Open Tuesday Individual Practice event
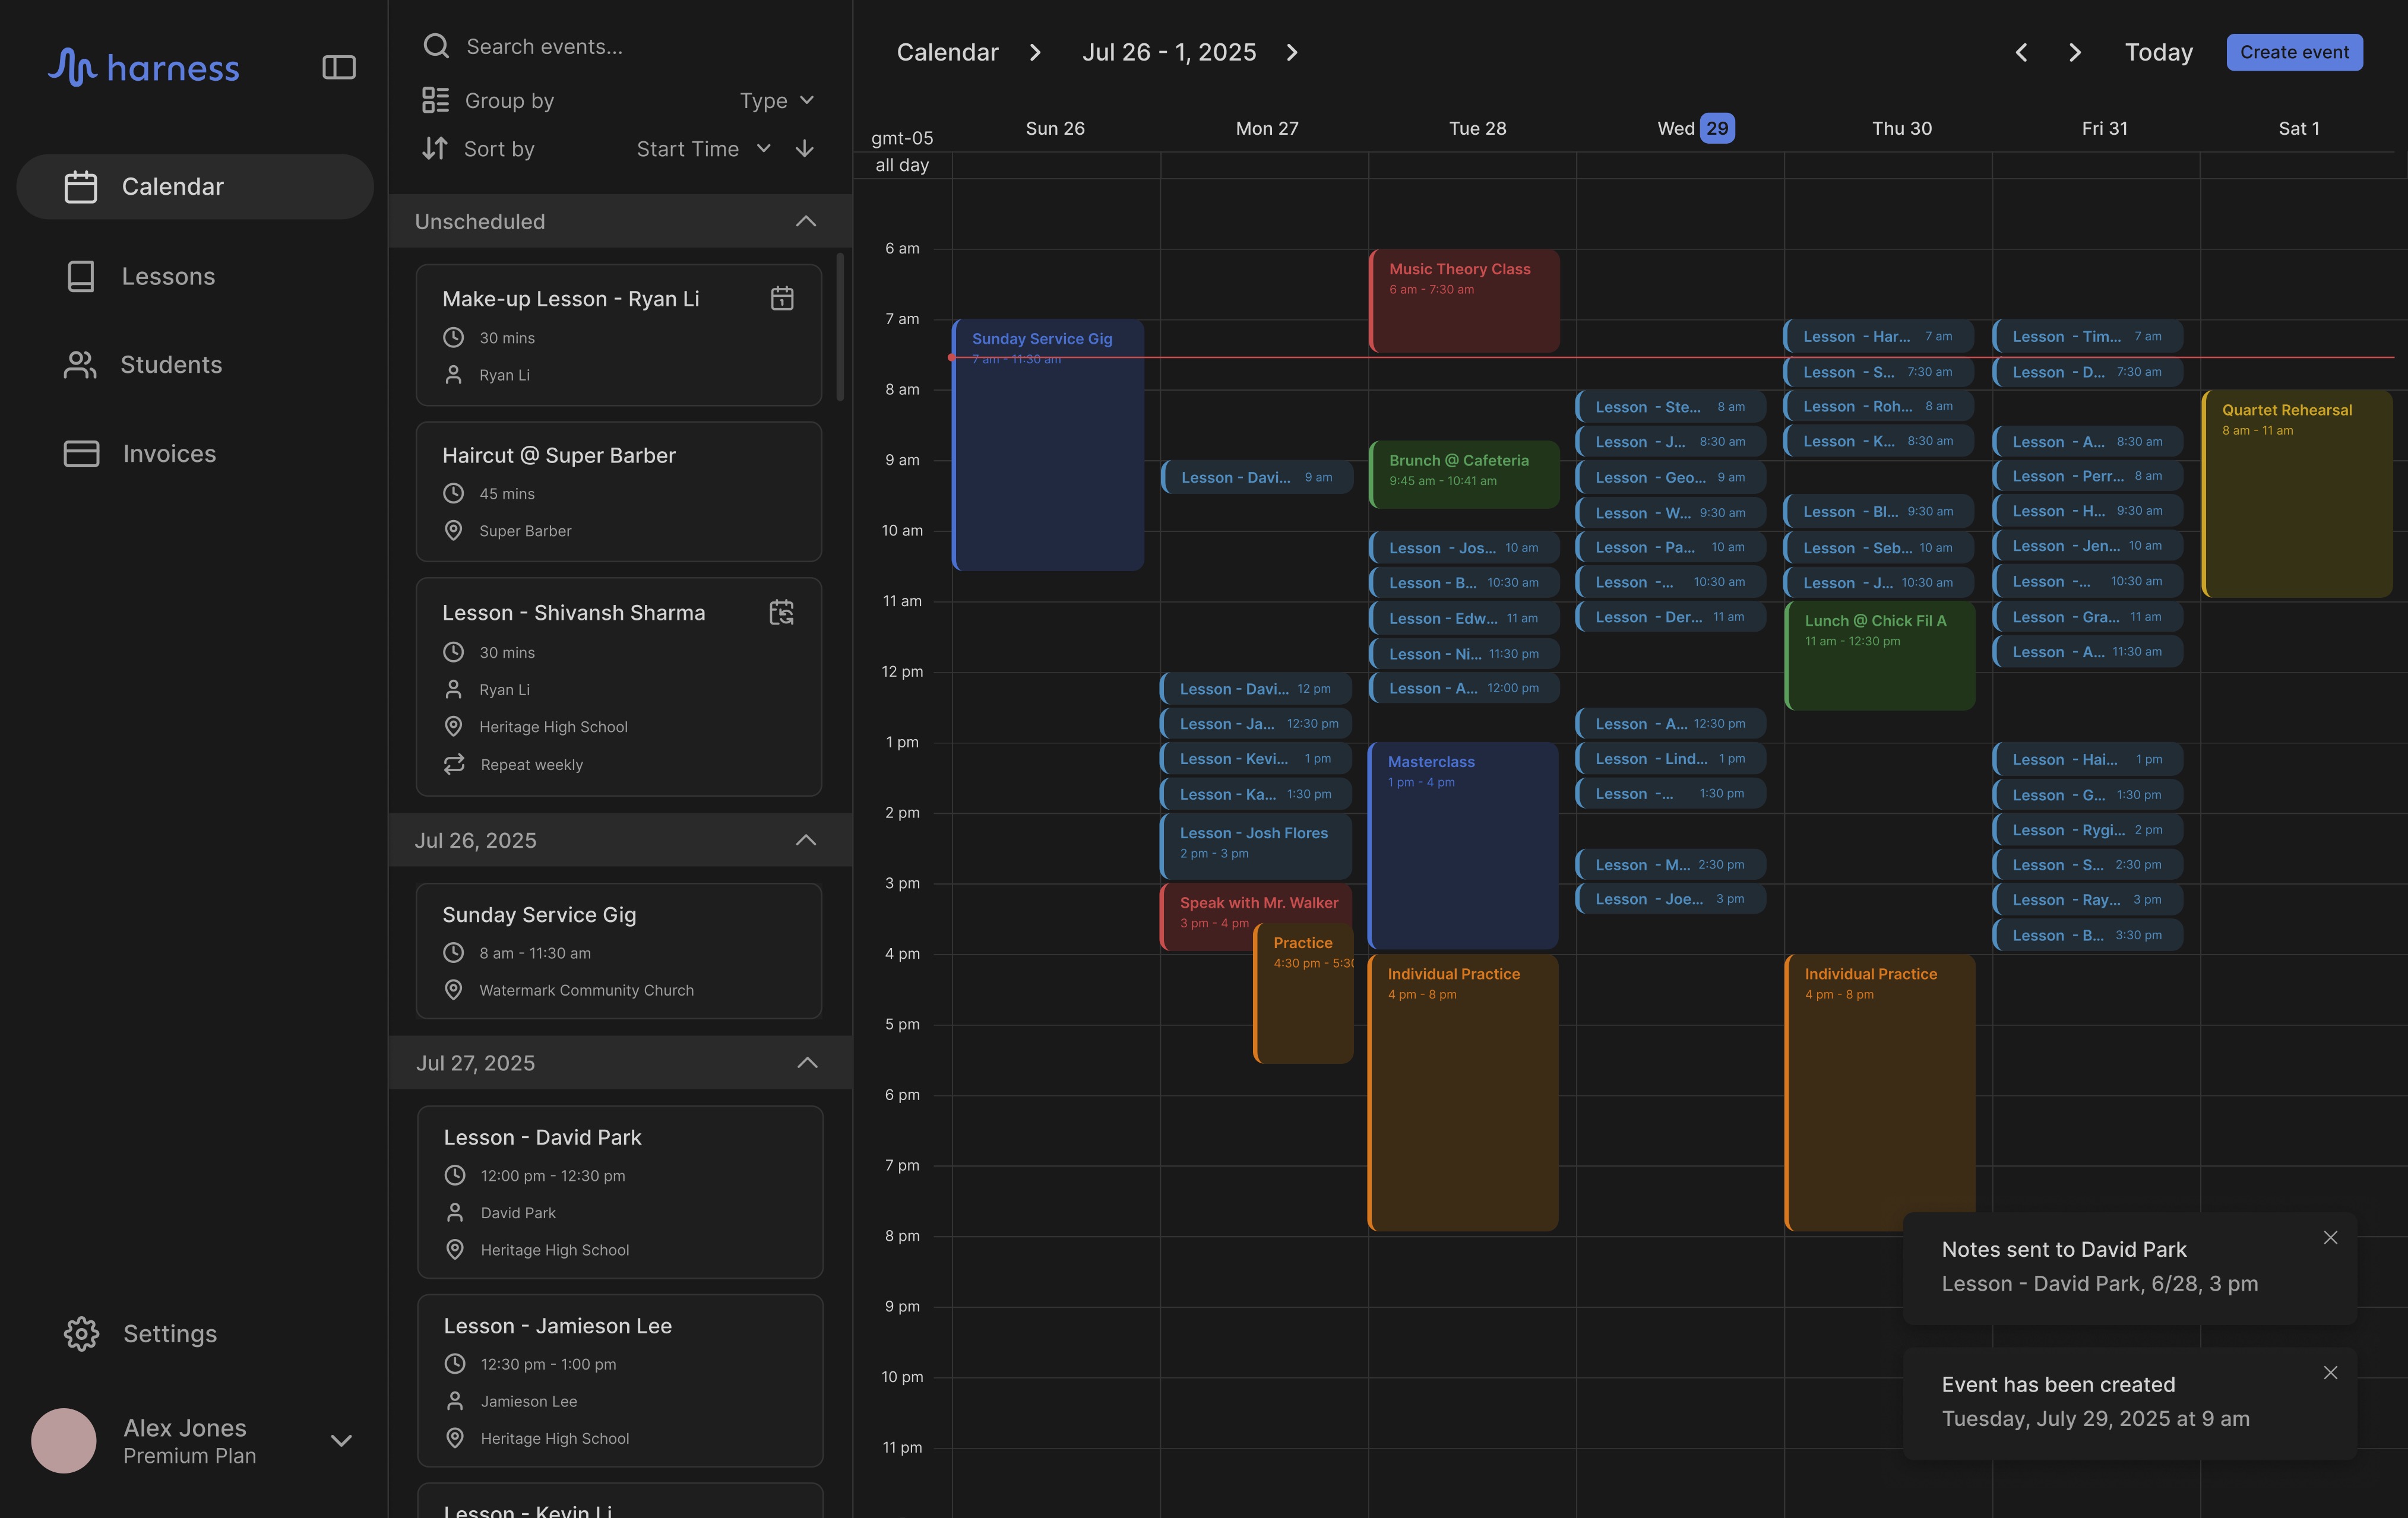The height and width of the screenshot is (1518, 2408). coord(1462,1092)
